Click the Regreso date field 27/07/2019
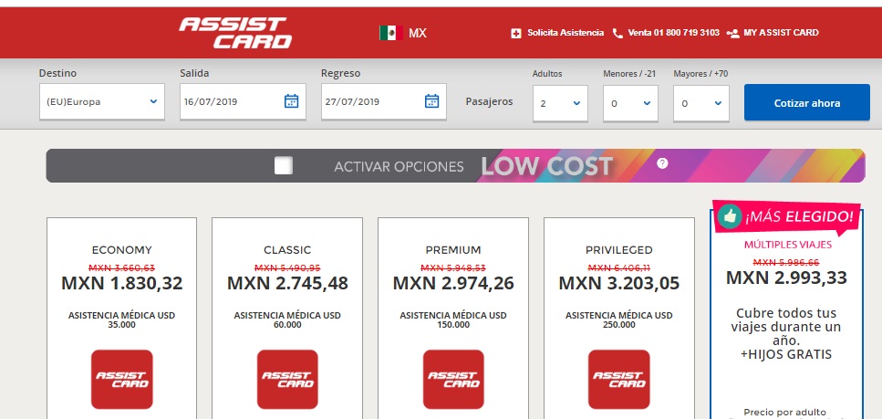 coord(384,102)
